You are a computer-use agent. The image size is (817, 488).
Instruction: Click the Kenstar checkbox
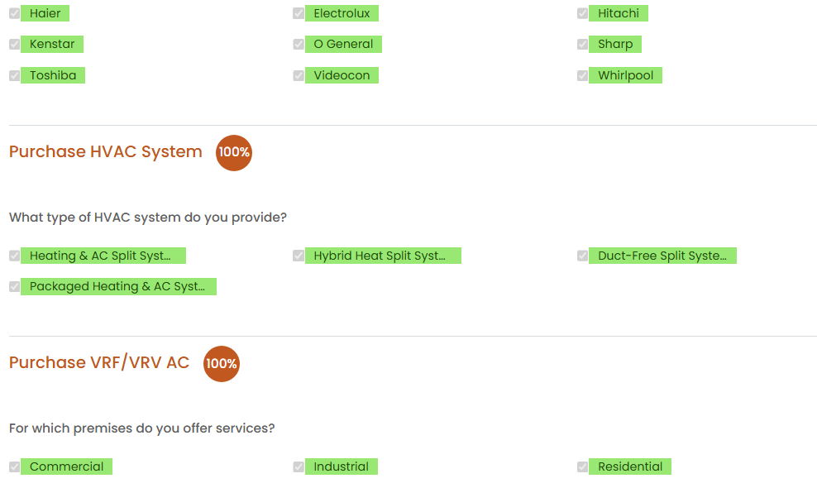[14, 45]
